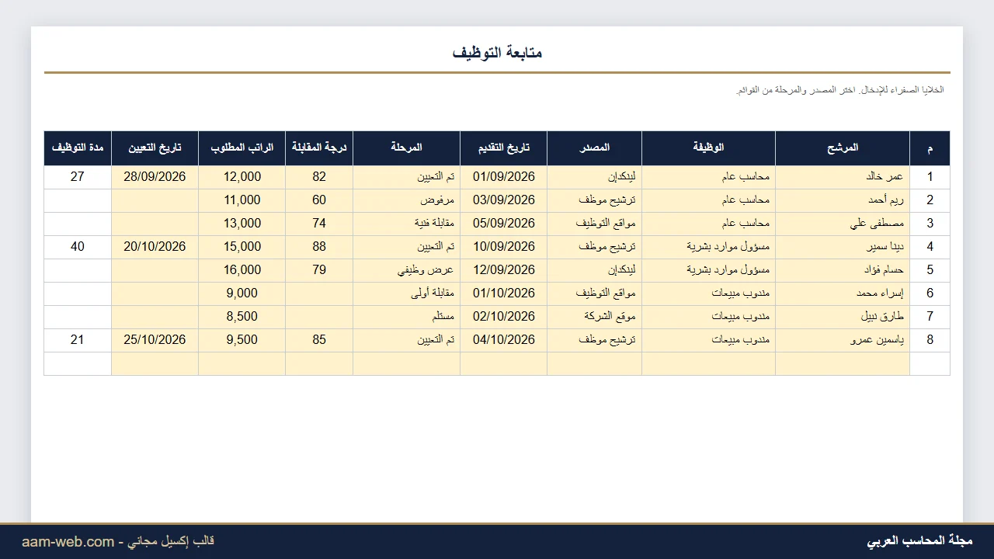The height and width of the screenshot is (559, 994).
Task: Click the المرشح column header
Action: tap(843, 148)
